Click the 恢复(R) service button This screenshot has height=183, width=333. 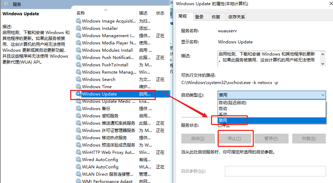pos(309,139)
